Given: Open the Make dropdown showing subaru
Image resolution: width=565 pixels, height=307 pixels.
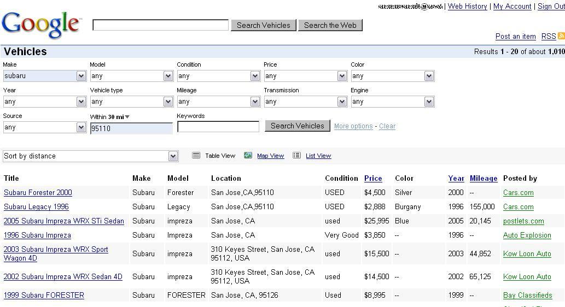Looking at the screenshot, I should [45, 76].
